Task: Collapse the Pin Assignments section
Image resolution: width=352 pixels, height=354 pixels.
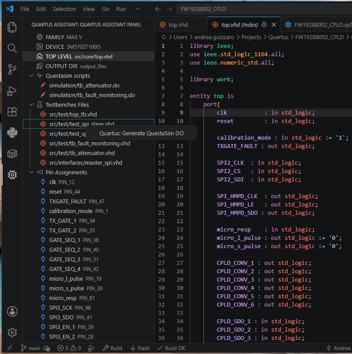Action: [31, 172]
